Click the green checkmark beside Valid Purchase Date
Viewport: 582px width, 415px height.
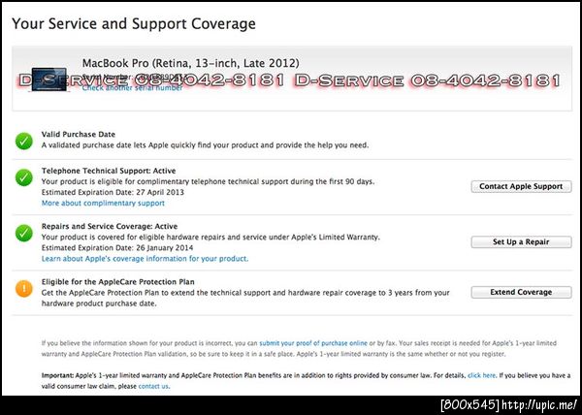pos(24,142)
